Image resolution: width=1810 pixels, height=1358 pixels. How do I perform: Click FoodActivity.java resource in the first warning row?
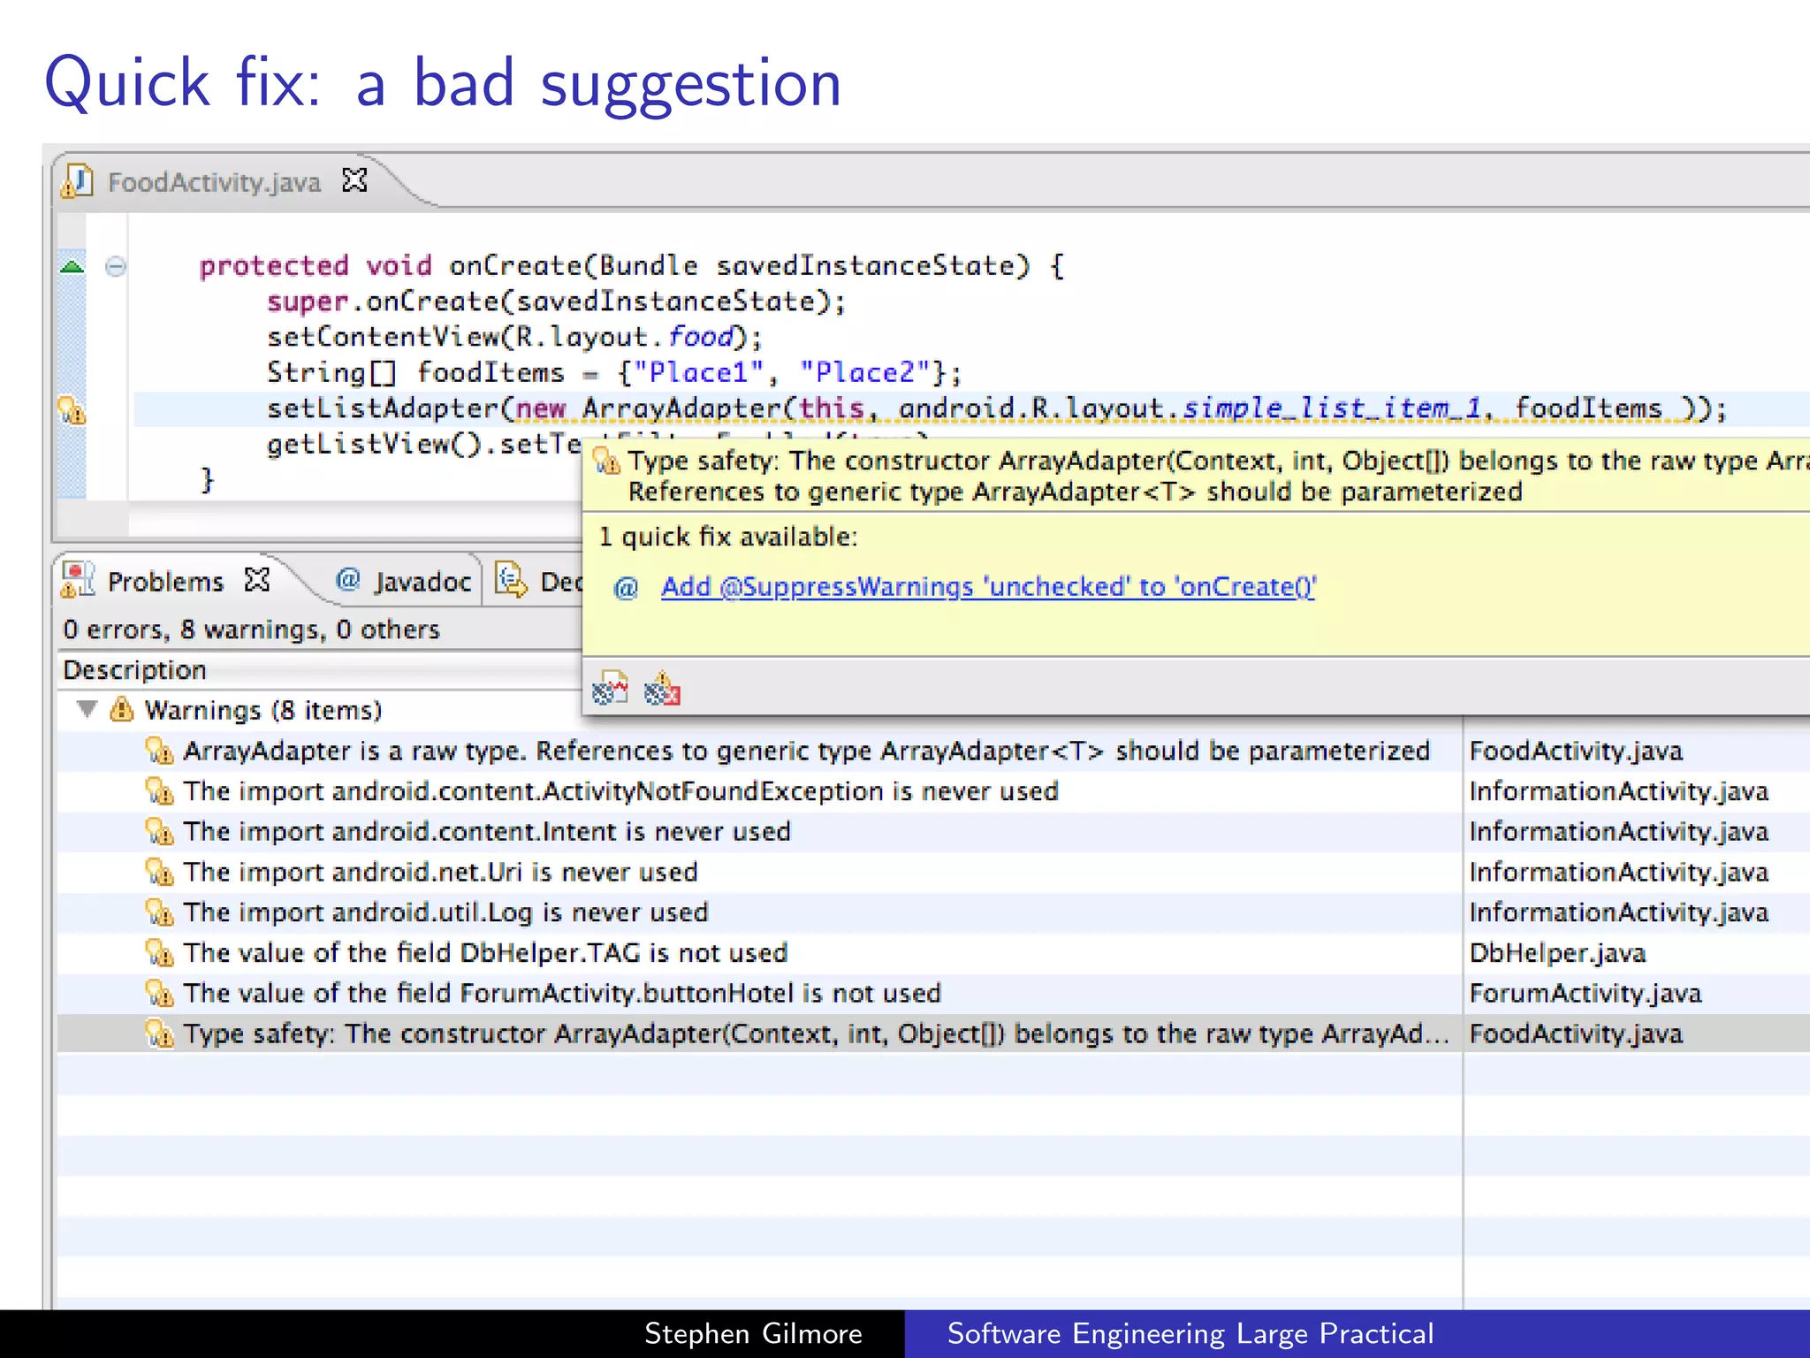point(1576,751)
